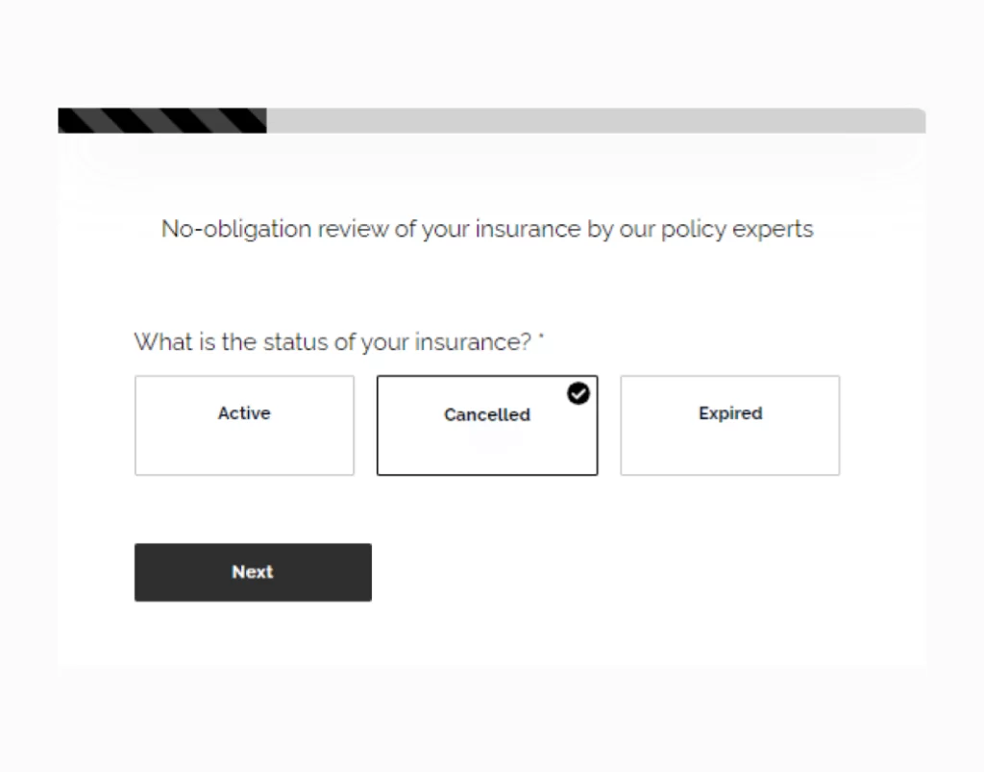Click the No-obligation review heading text
Screen dimensions: 984x772
click(x=486, y=229)
